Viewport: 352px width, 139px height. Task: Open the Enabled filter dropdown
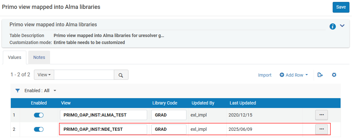coord(55,91)
